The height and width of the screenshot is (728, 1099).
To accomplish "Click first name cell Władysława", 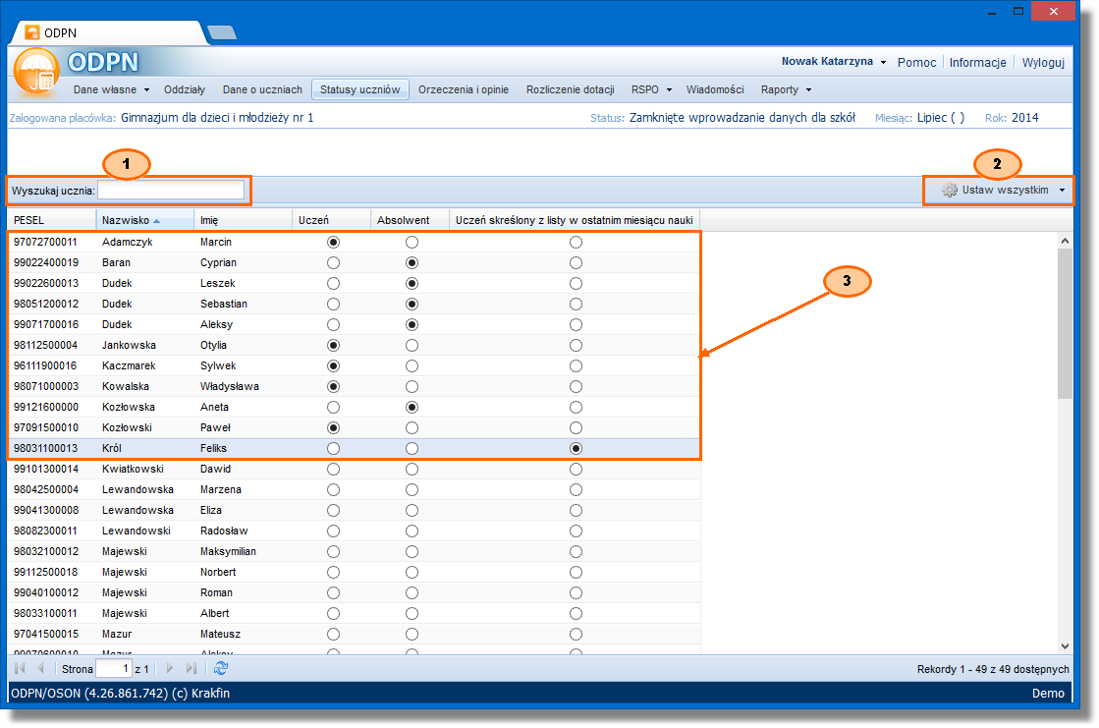I will pyautogui.click(x=229, y=386).
